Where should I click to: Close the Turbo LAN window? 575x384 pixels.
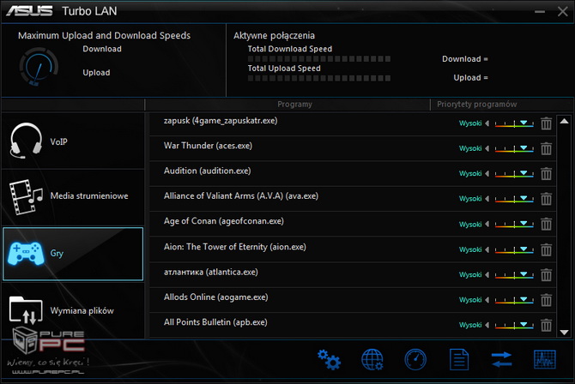pos(562,11)
